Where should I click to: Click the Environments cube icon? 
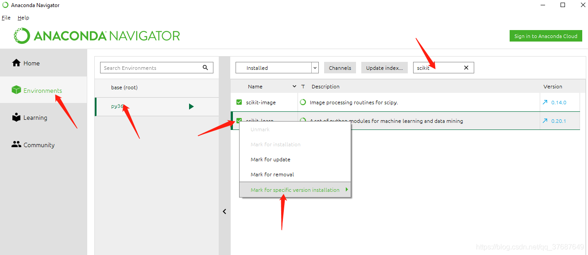(16, 90)
